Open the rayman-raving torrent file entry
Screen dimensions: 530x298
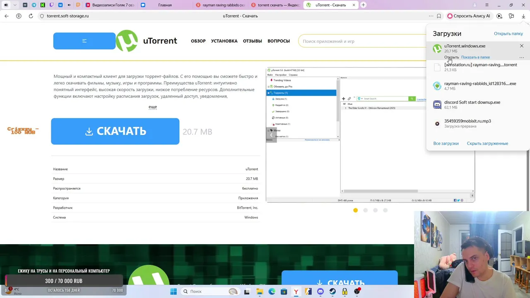(x=478, y=67)
